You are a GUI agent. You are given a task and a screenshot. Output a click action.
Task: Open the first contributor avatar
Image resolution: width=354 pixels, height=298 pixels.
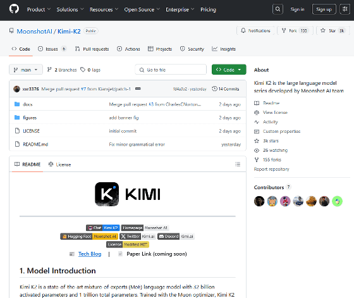point(259,201)
